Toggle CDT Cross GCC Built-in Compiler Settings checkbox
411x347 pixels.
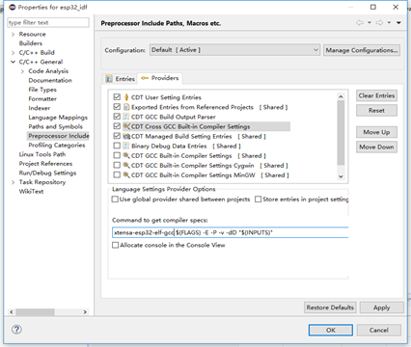[117, 126]
